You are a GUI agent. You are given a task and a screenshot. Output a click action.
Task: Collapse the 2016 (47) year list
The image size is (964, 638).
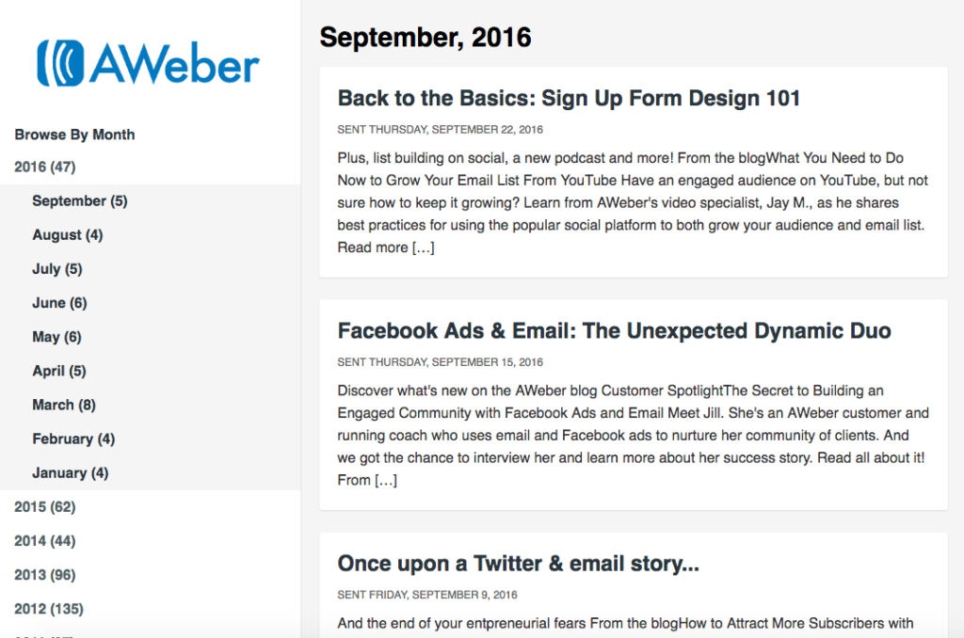pos(45,167)
